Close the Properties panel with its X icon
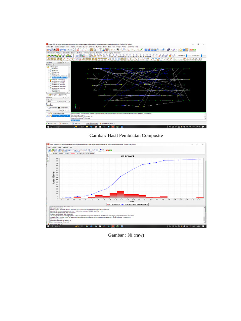Screen dimensions: 241x321 click(68, 97)
